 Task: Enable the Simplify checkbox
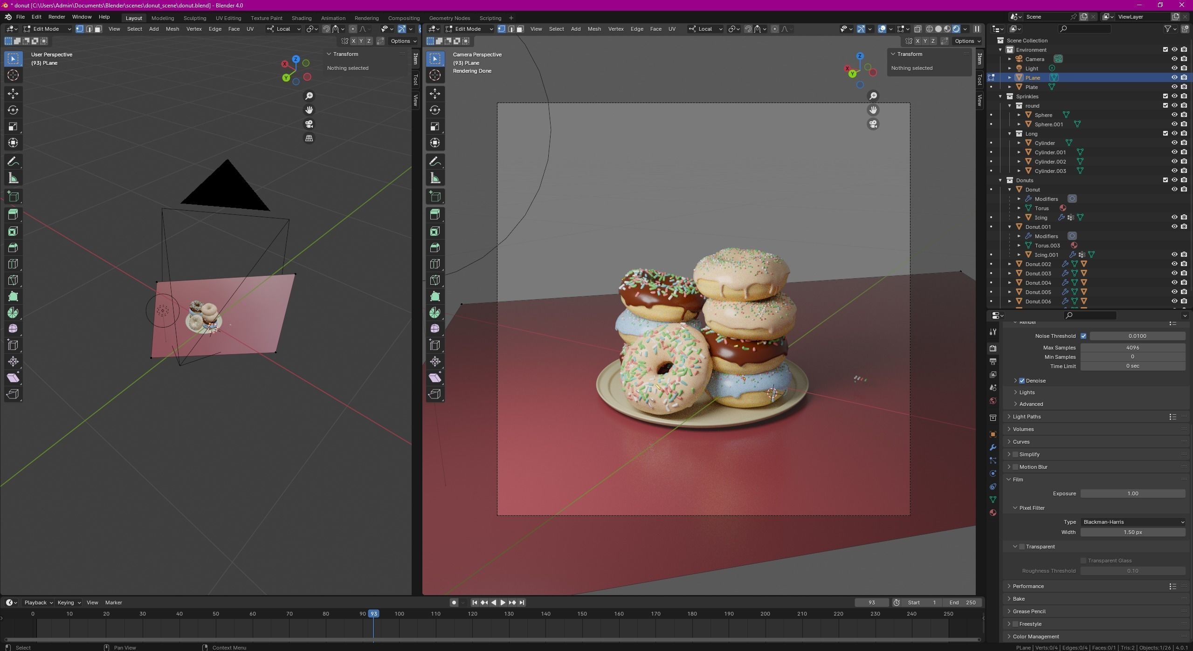(x=1015, y=454)
